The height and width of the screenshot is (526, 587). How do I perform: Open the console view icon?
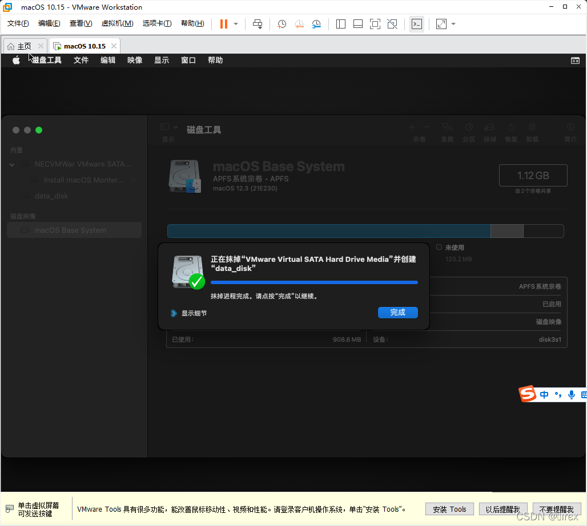pyautogui.click(x=417, y=24)
